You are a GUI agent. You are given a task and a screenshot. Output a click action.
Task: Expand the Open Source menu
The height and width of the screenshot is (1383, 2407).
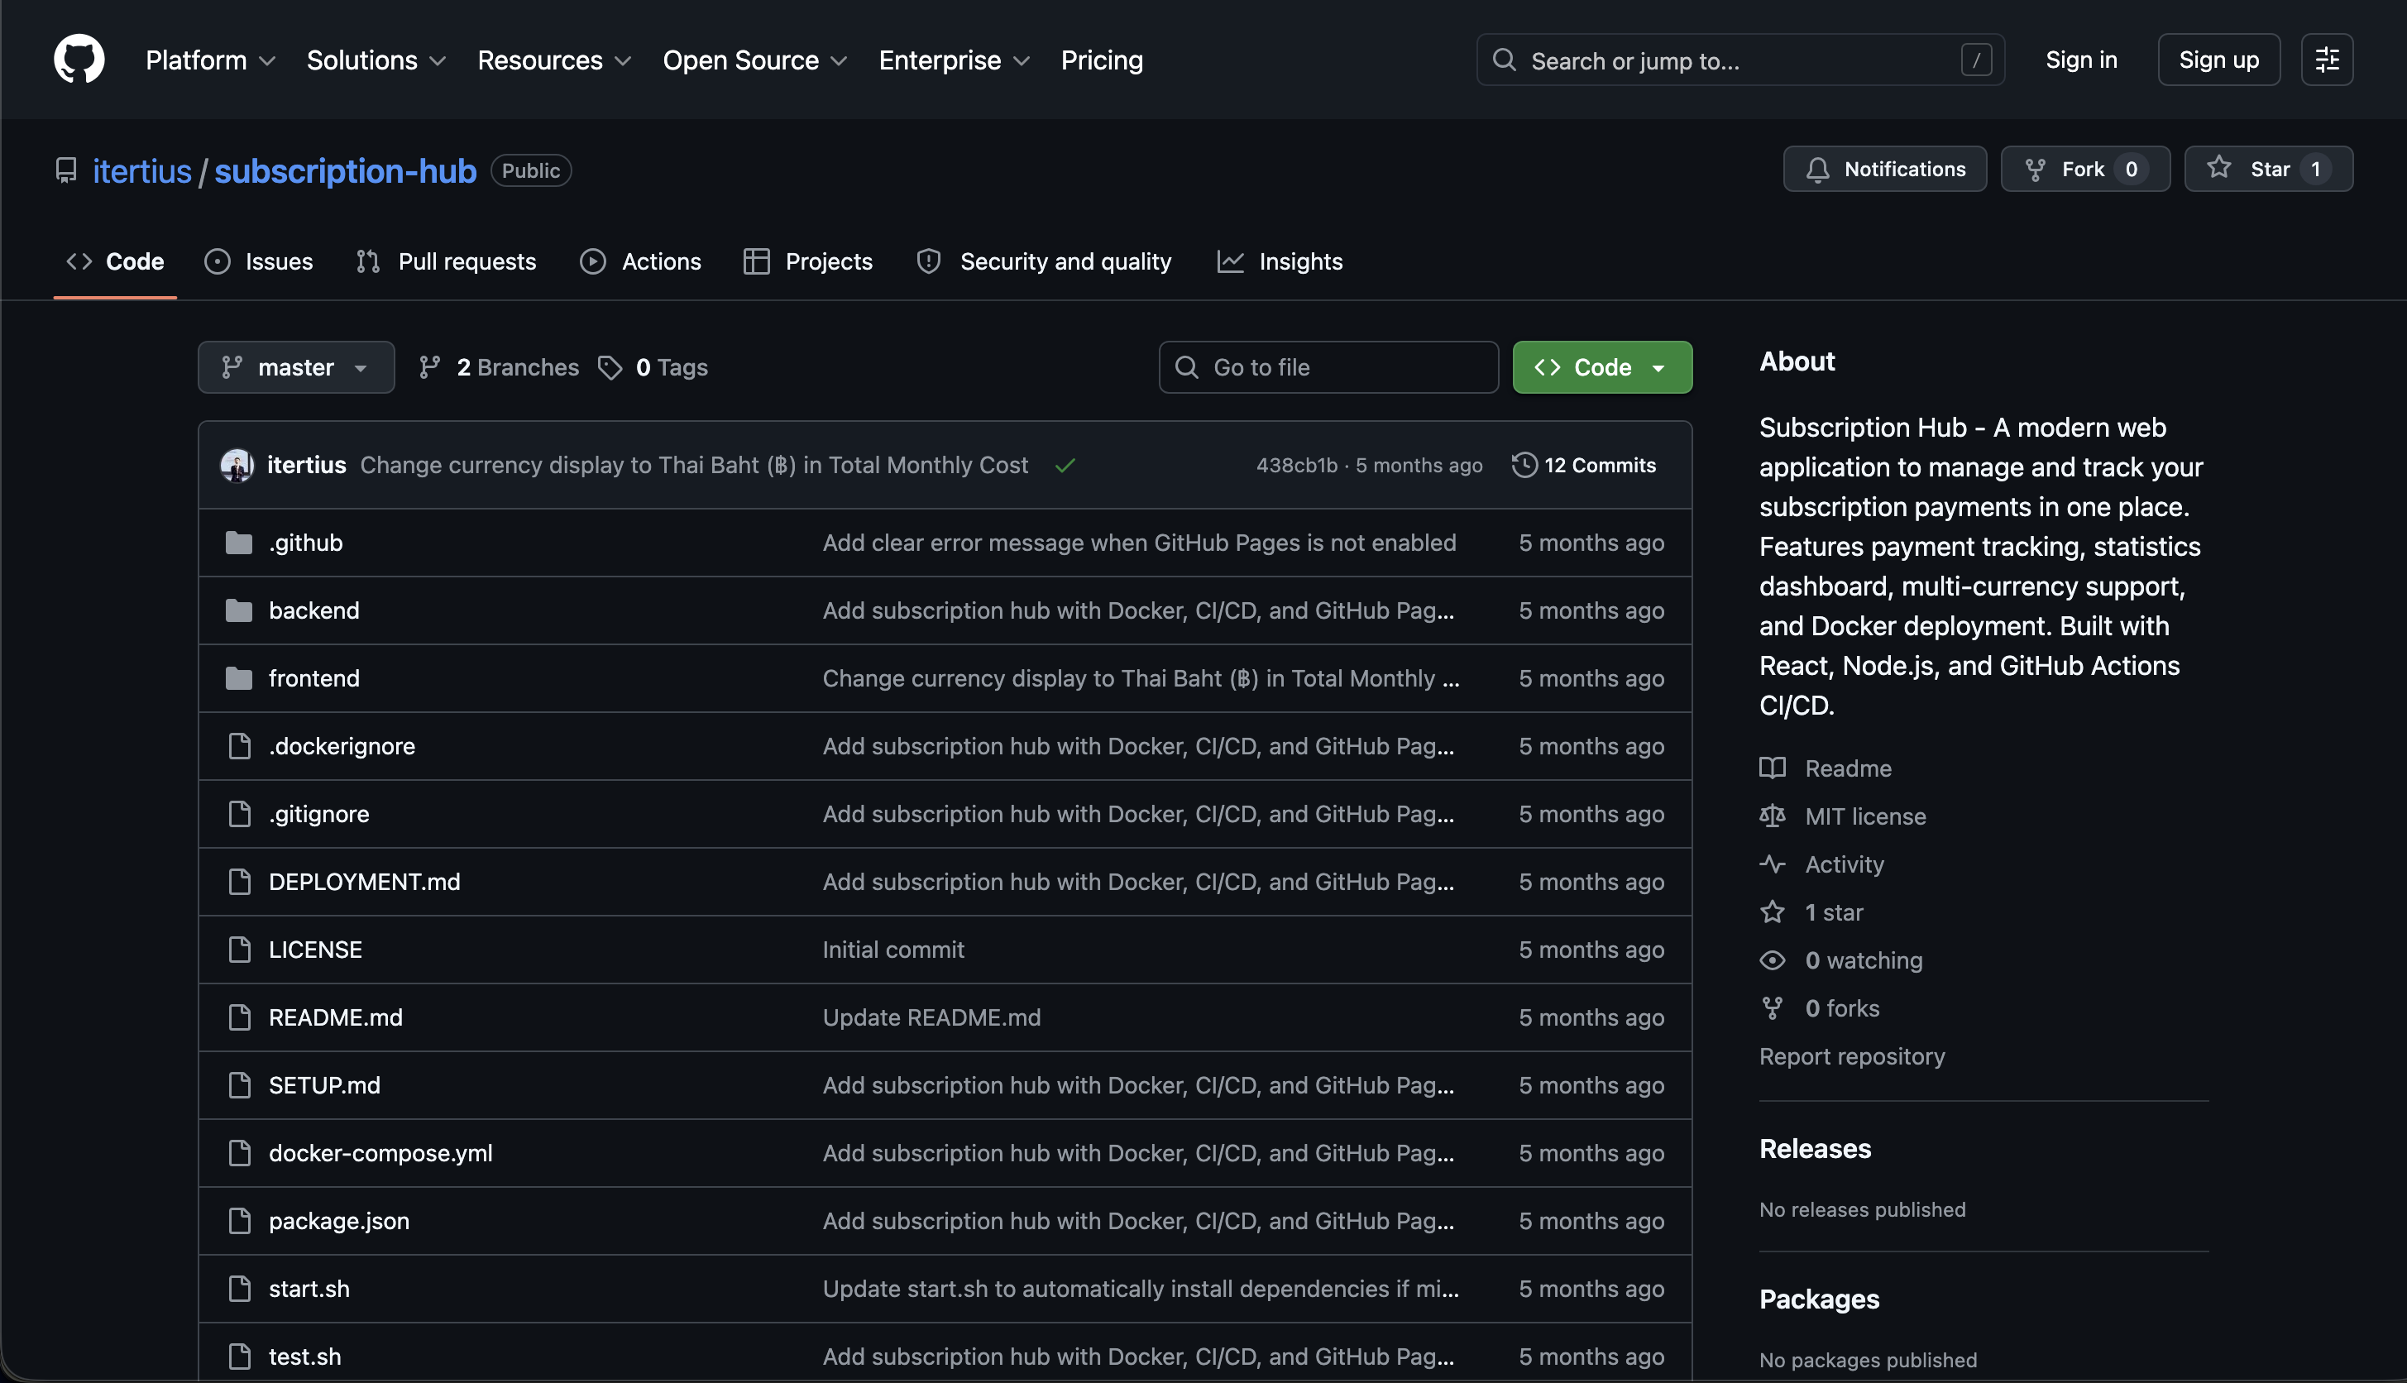(754, 60)
